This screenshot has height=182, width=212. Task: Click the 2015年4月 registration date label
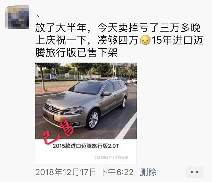point(103,158)
